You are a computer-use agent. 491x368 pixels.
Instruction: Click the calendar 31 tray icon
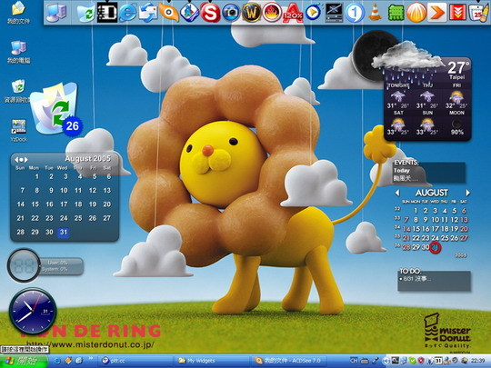pyautogui.click(x=437, y=361)
